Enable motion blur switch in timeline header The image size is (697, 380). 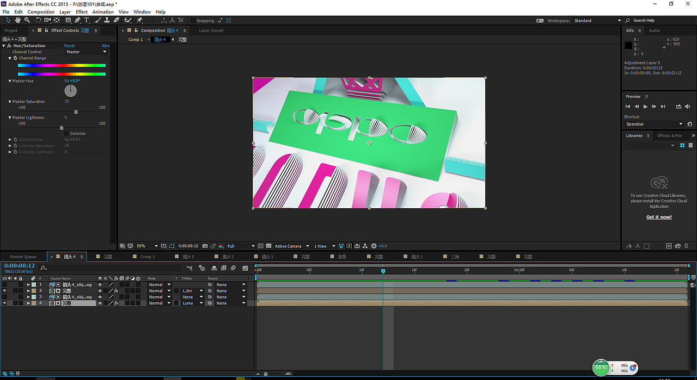[233, 268]
